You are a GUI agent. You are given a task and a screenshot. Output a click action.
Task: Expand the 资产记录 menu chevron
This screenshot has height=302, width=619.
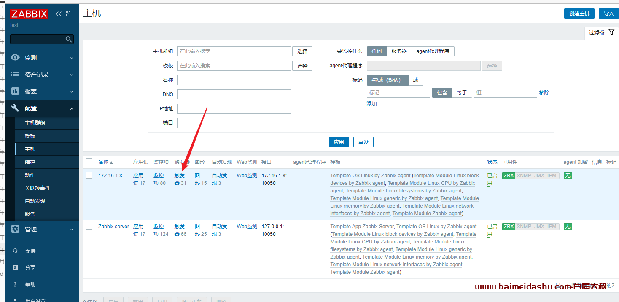click(x=72, y=75)
